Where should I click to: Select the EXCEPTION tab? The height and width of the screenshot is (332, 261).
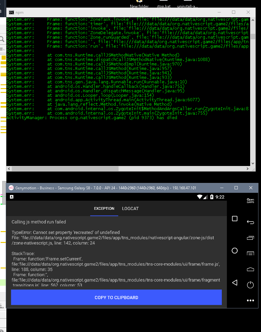pos(104,208)
